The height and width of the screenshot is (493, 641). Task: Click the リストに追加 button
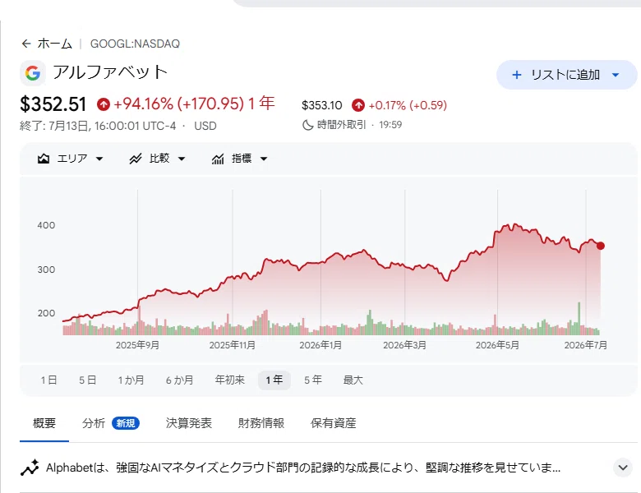[x=566, y=75]
